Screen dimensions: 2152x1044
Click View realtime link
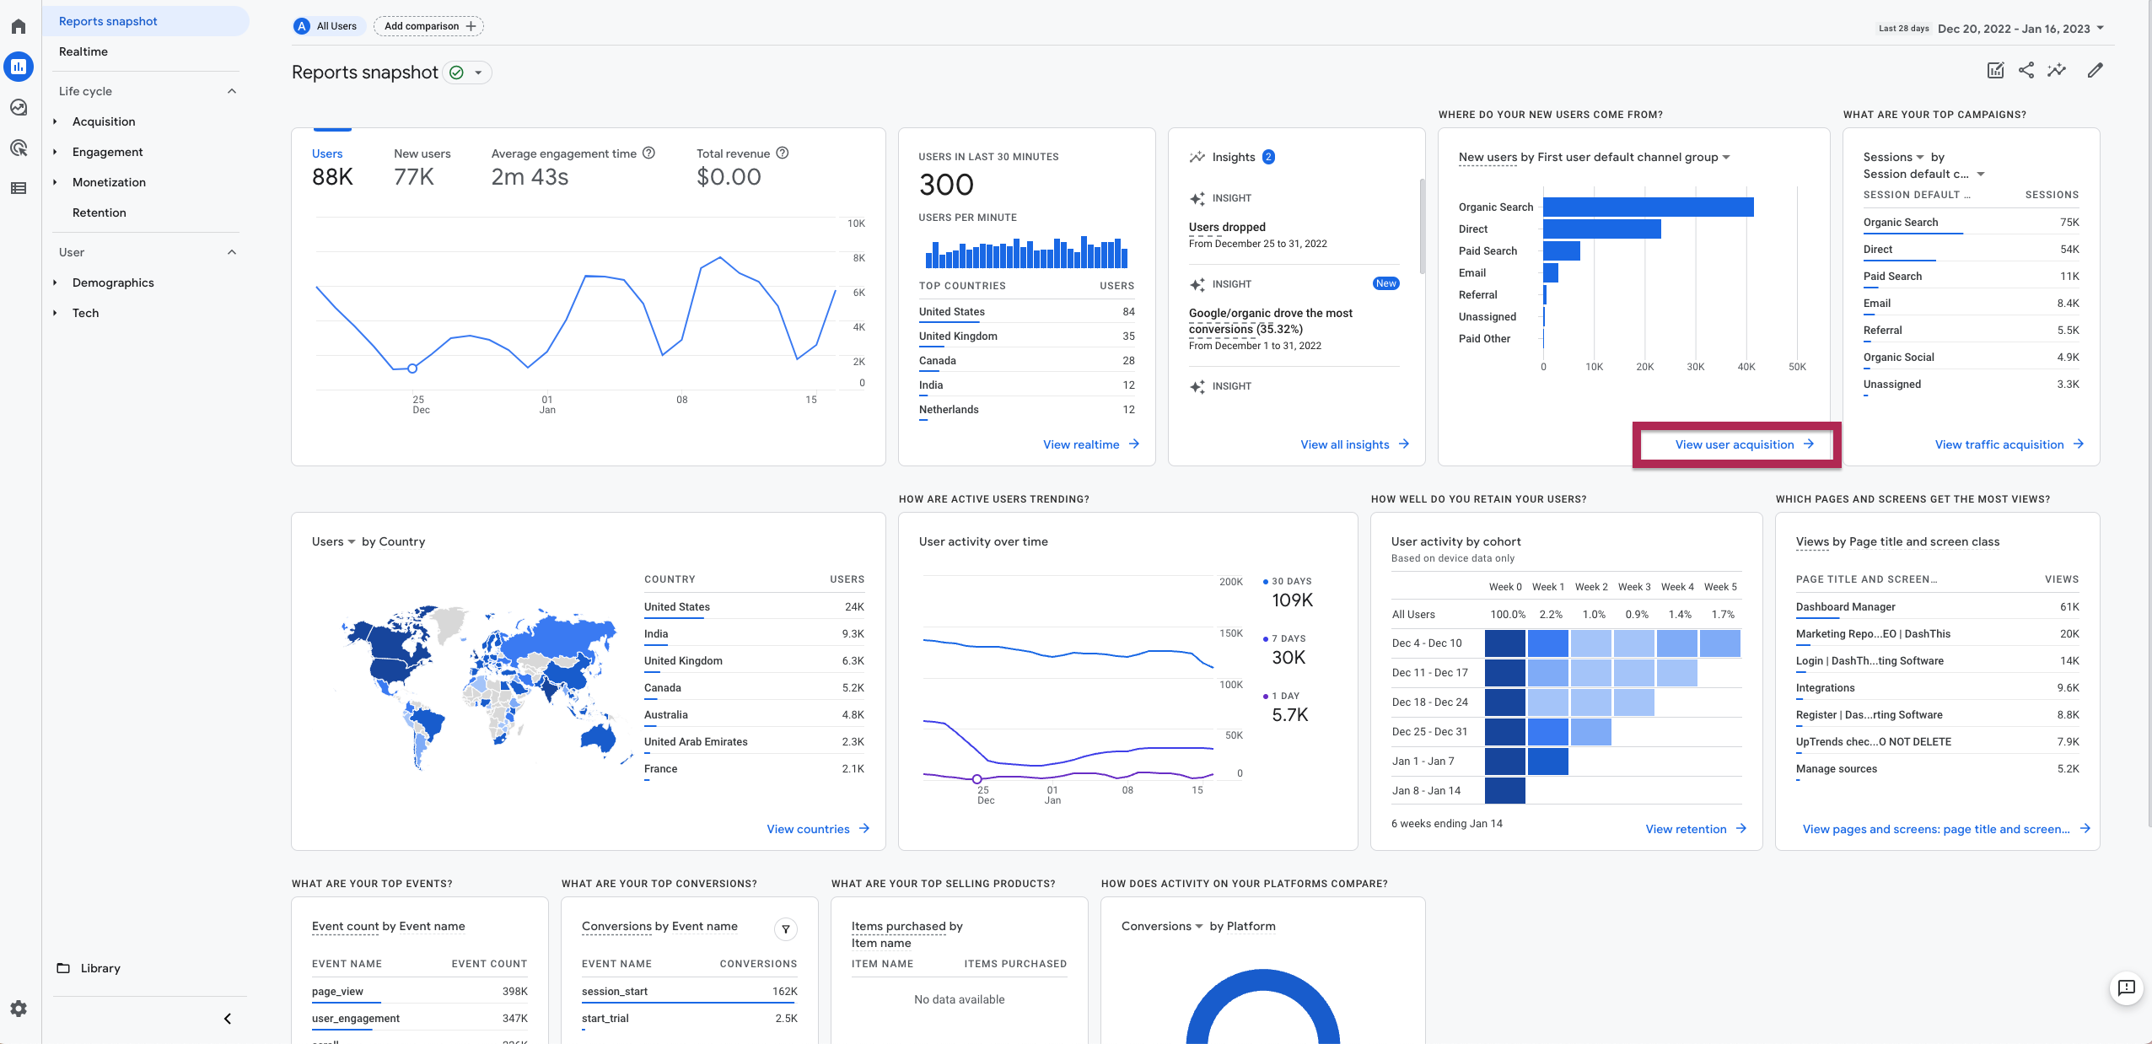click(1091, 444)
